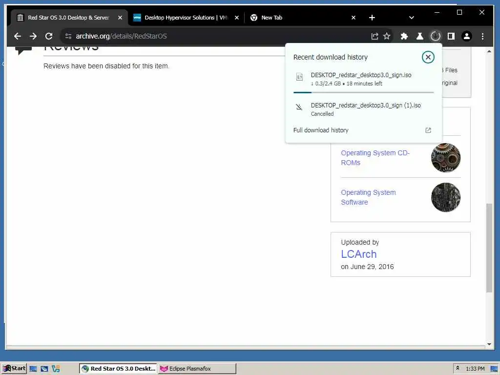500x375 pixels.
Task: Click the vertical scrollbar thumb
Action: coord(489,248)
